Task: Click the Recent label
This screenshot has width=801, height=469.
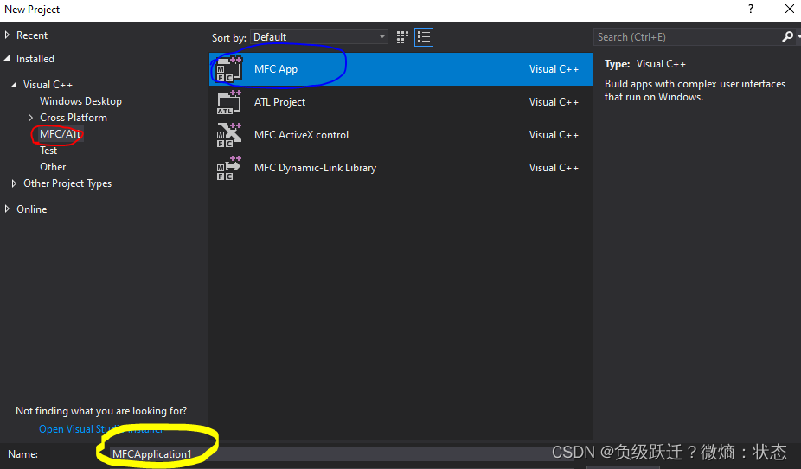Action: pos(32,35)
